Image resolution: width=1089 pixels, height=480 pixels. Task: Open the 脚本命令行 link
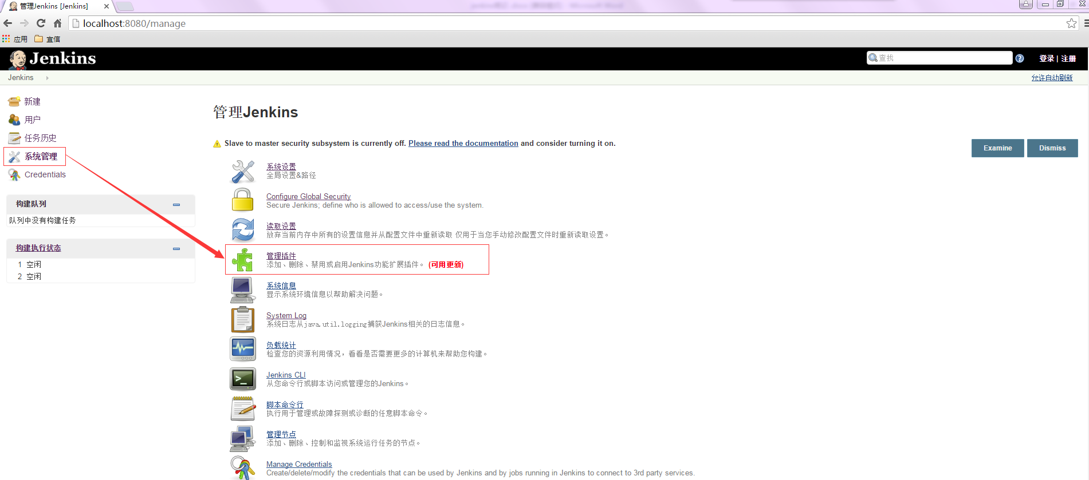[285, 404]
